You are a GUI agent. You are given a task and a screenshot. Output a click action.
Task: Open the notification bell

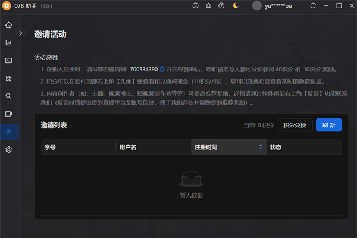point(208,6)
